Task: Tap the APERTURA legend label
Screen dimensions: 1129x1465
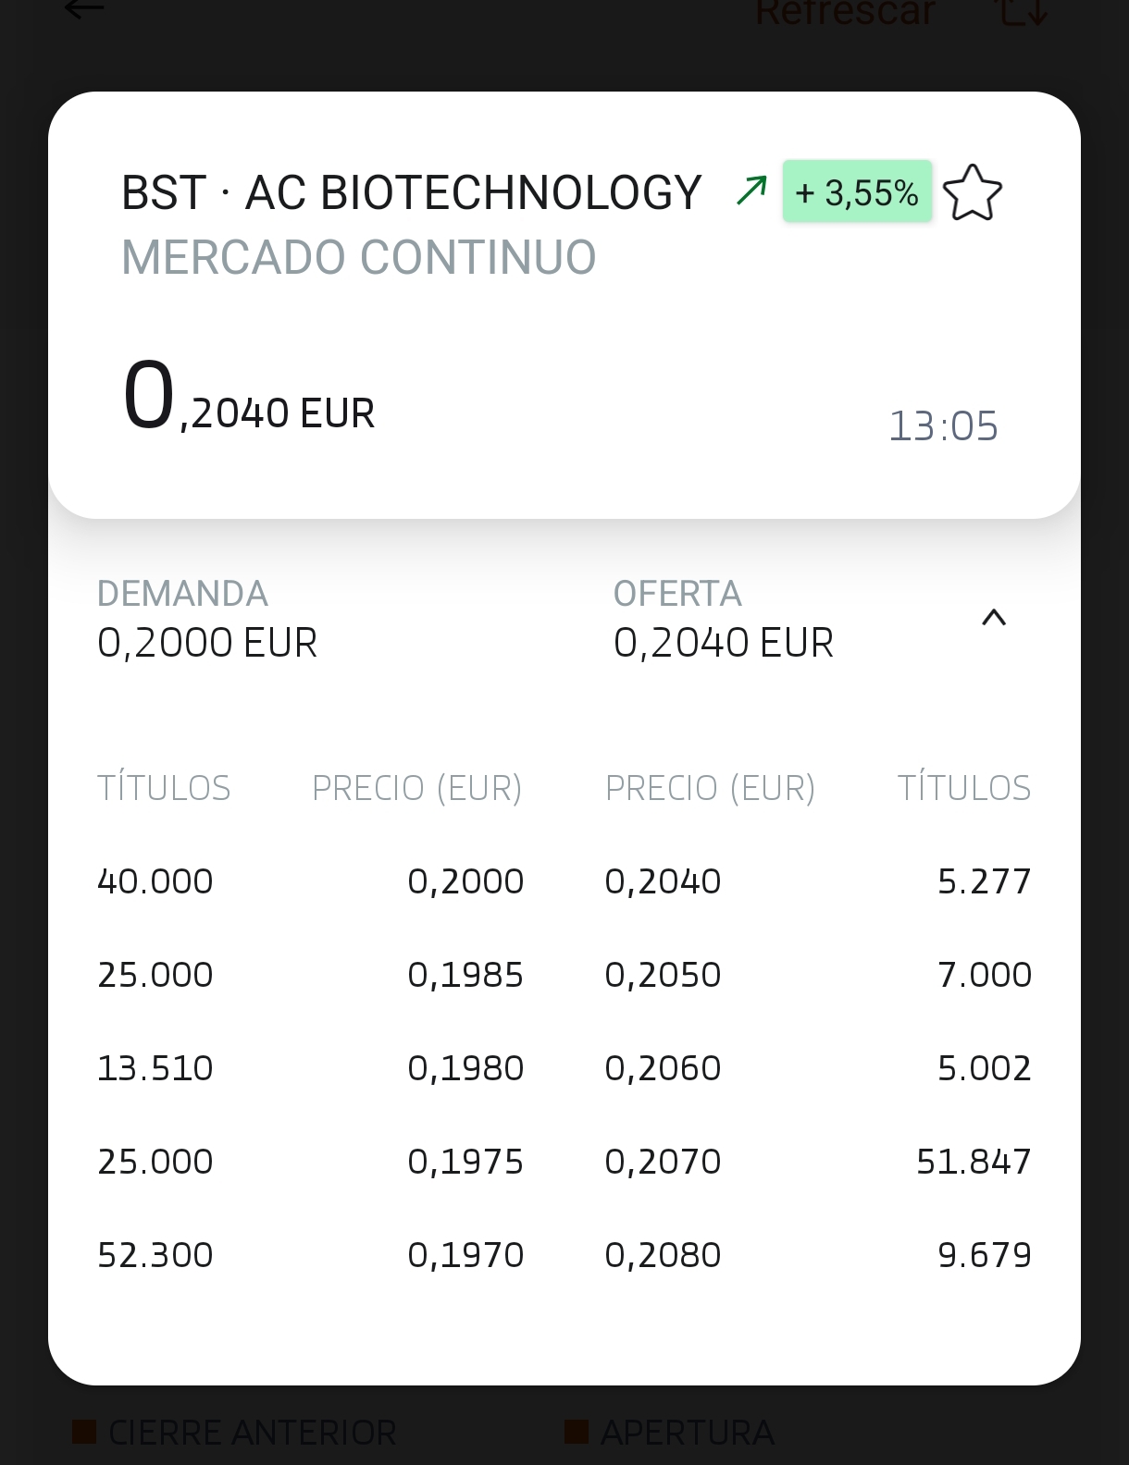Action: click(x=687, y=1433)
